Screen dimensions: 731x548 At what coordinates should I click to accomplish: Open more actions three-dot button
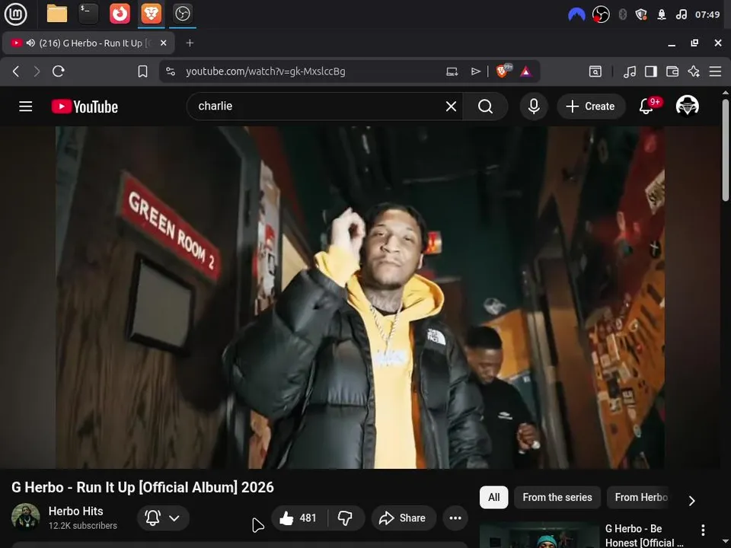pyautogui.click(x=455, y=518)
